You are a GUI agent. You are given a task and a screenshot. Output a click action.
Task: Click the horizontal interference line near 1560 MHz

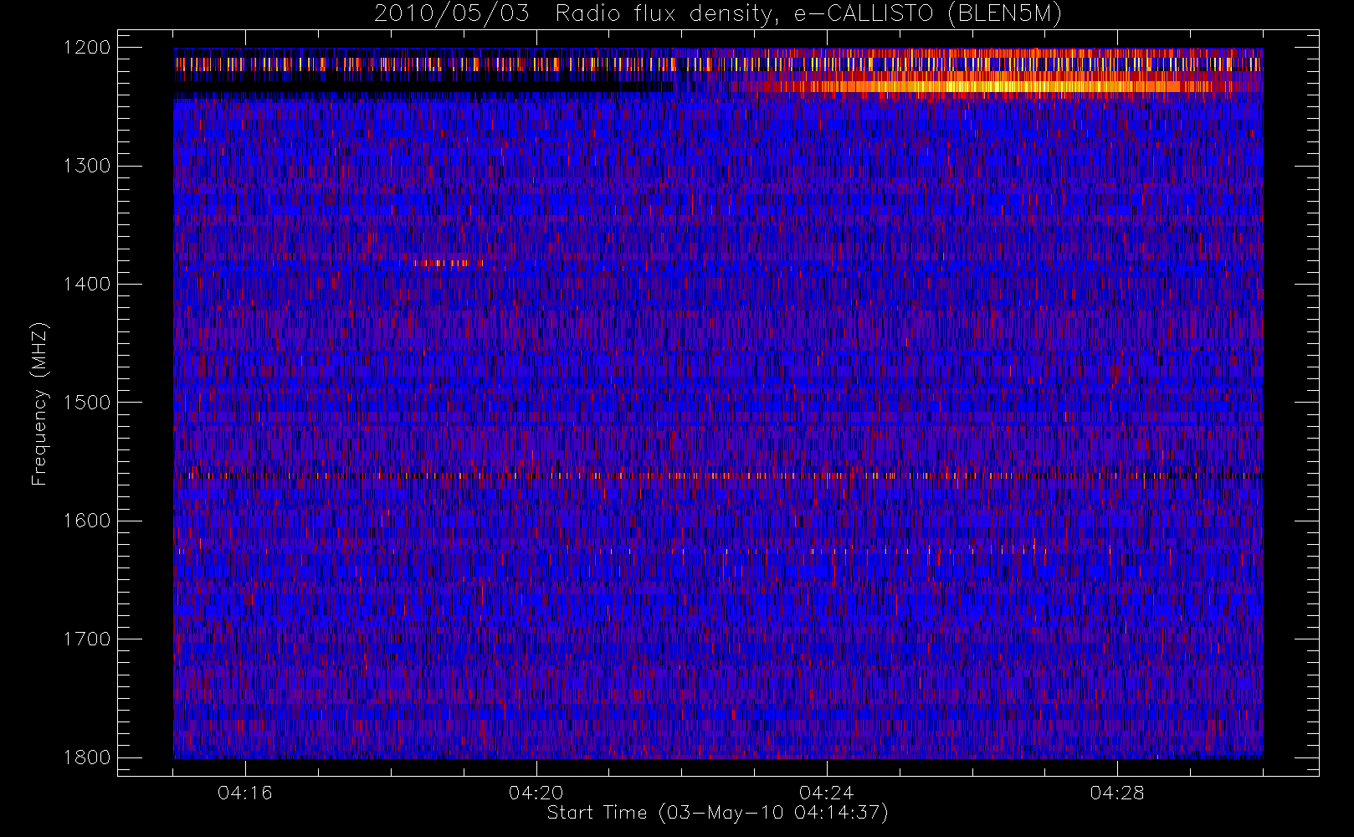pos(718,475)
